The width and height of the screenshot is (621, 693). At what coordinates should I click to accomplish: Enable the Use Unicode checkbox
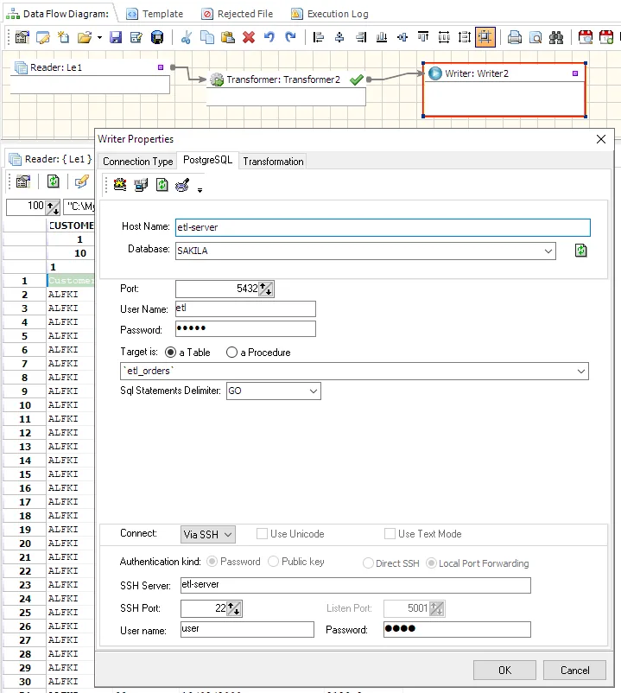(x=262, y=533)
